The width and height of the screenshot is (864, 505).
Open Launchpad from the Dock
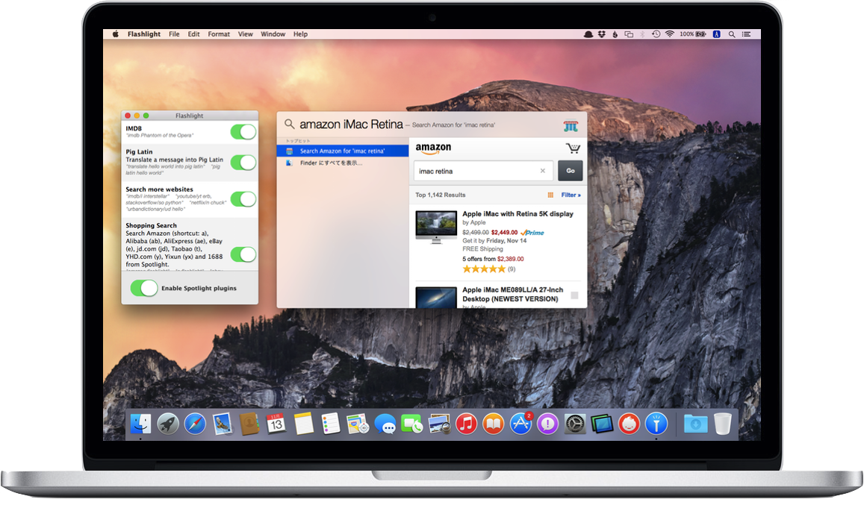(x=167, y=424)
